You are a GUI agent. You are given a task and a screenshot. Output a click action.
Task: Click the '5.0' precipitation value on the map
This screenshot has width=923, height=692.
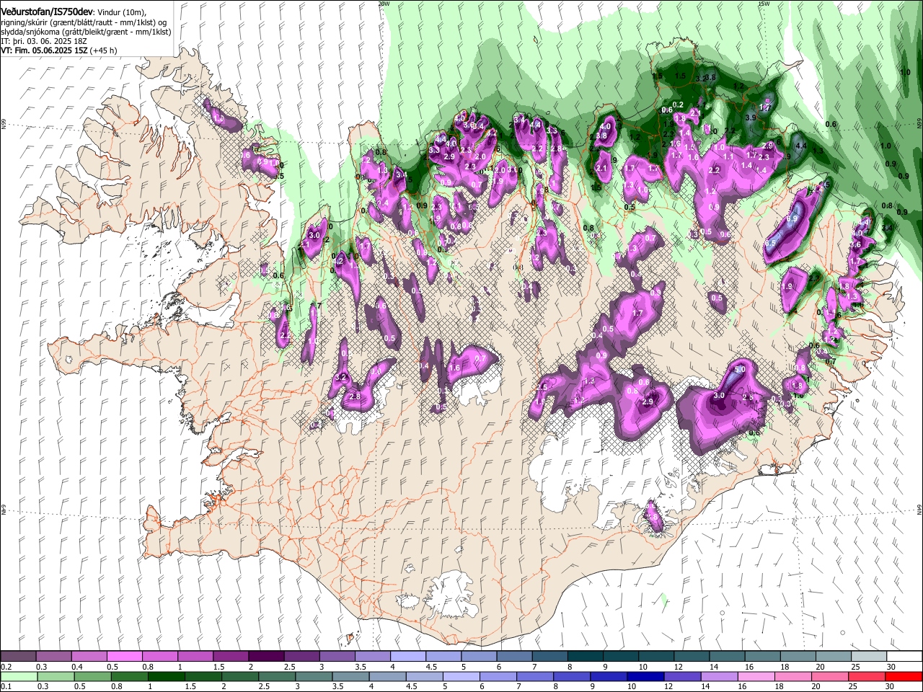(x=739, y=369)
